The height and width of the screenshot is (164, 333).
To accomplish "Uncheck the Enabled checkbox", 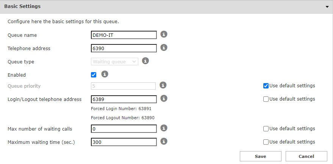I will (94, 75).
